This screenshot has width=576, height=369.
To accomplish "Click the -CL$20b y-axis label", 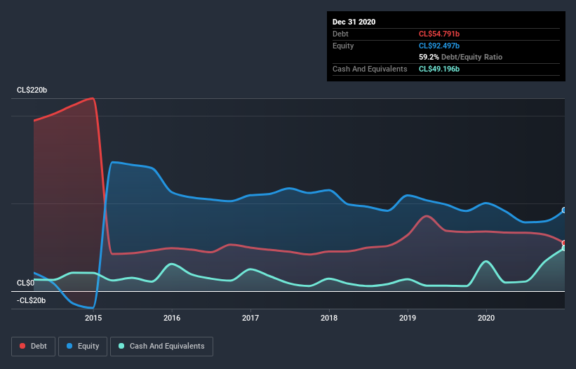I will pos(32,301).
